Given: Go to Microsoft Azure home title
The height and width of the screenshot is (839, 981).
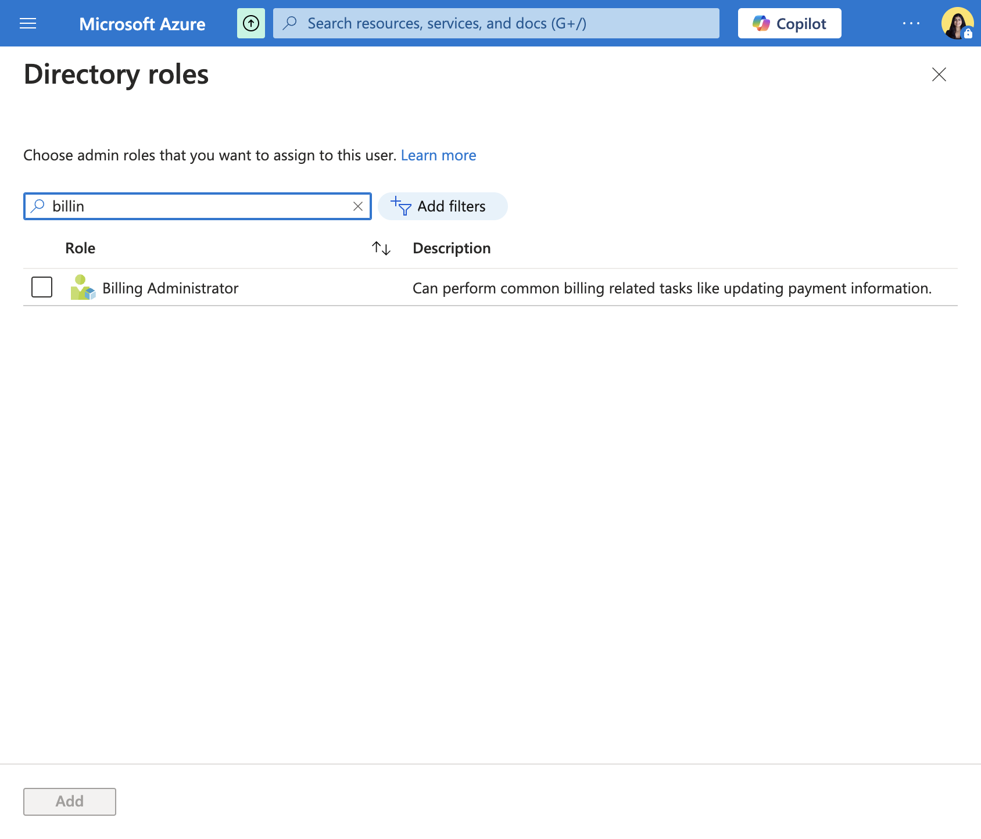Looking at the screenshot, I should coord(142,23).
